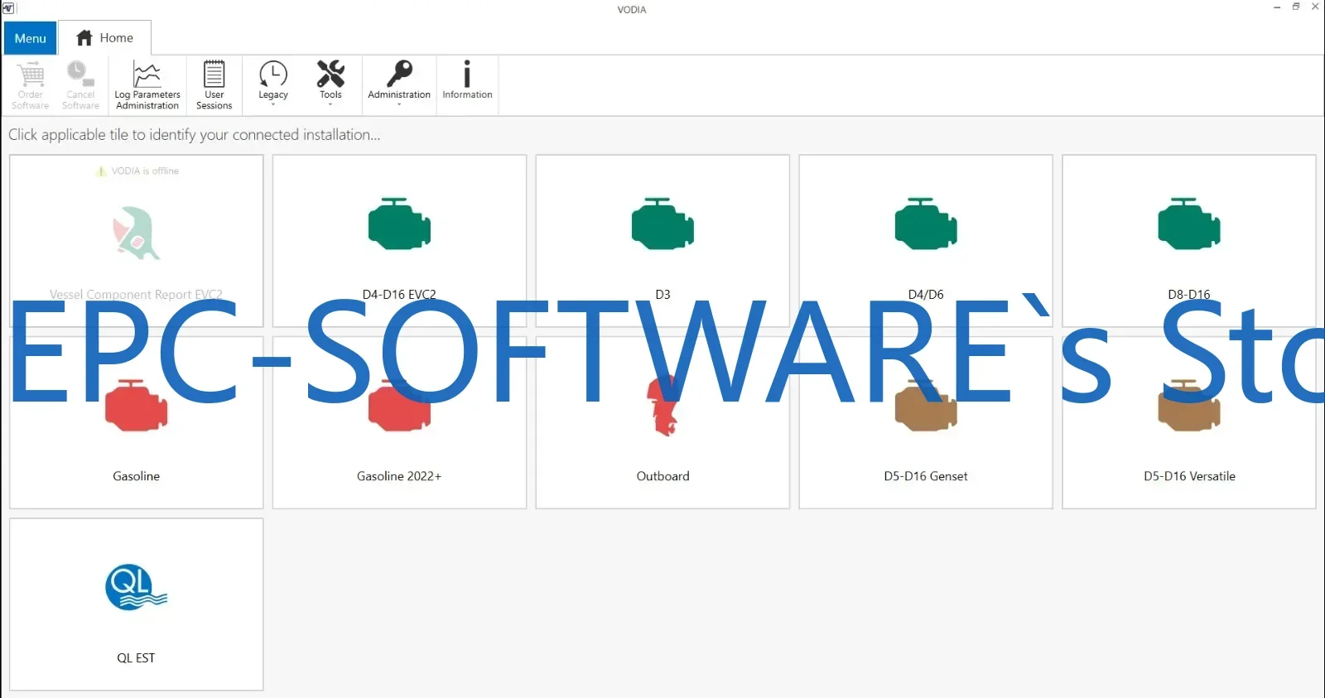This screenshot has width=1325, height=698.
Task: Click the Order Software button
Action: pos(31,84)
